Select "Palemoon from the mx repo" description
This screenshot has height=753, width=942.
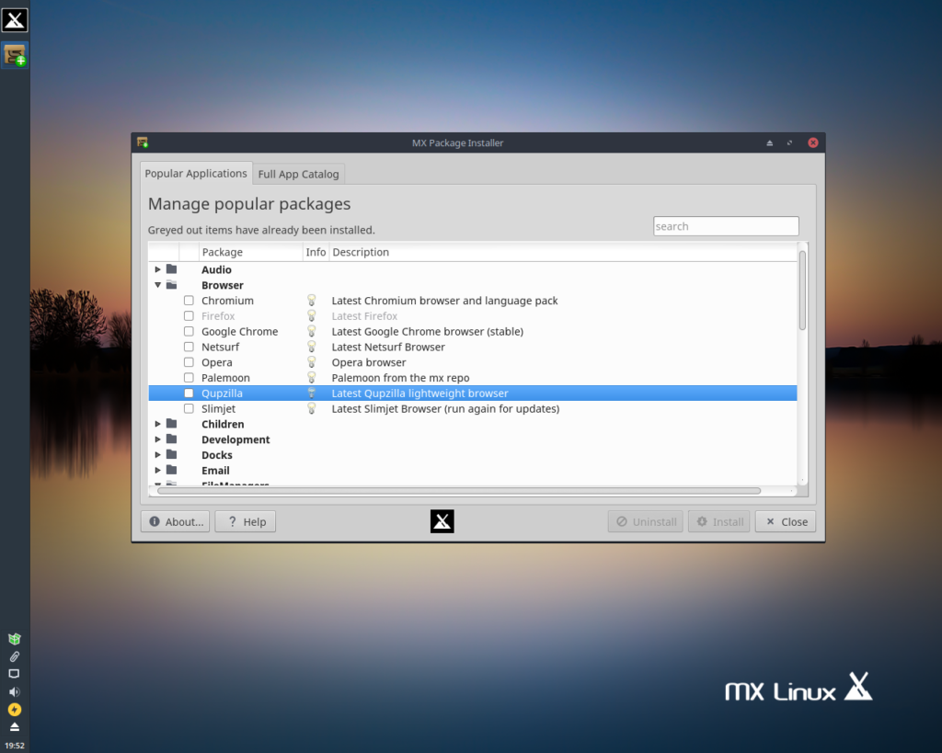click(400, 378)
